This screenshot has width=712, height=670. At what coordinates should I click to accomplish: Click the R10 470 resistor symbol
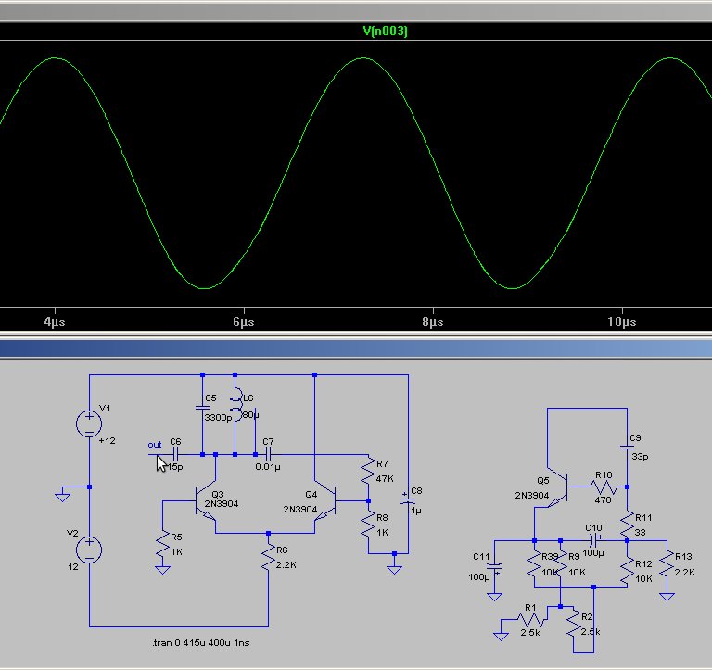603,486
